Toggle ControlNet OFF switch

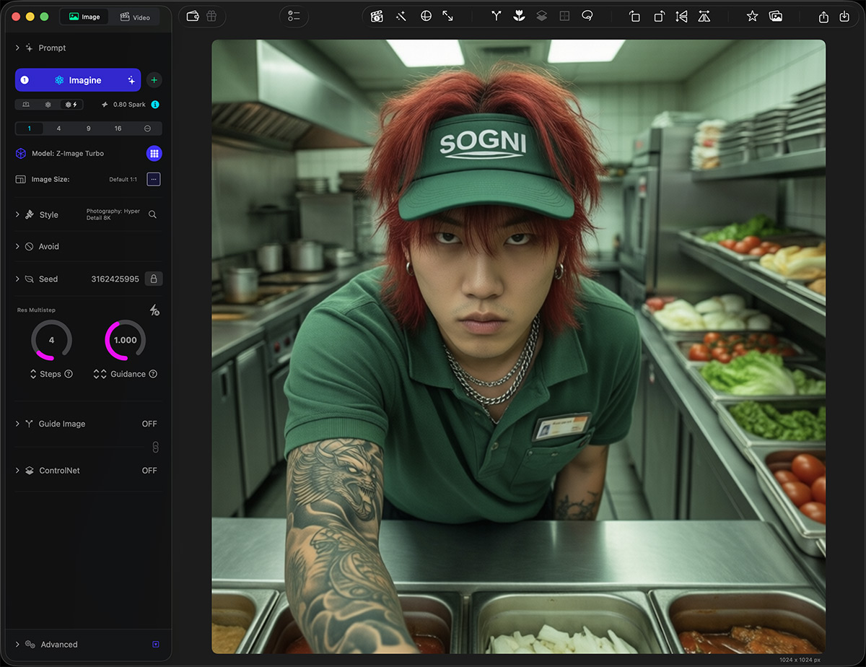click(x=149, y=471)
